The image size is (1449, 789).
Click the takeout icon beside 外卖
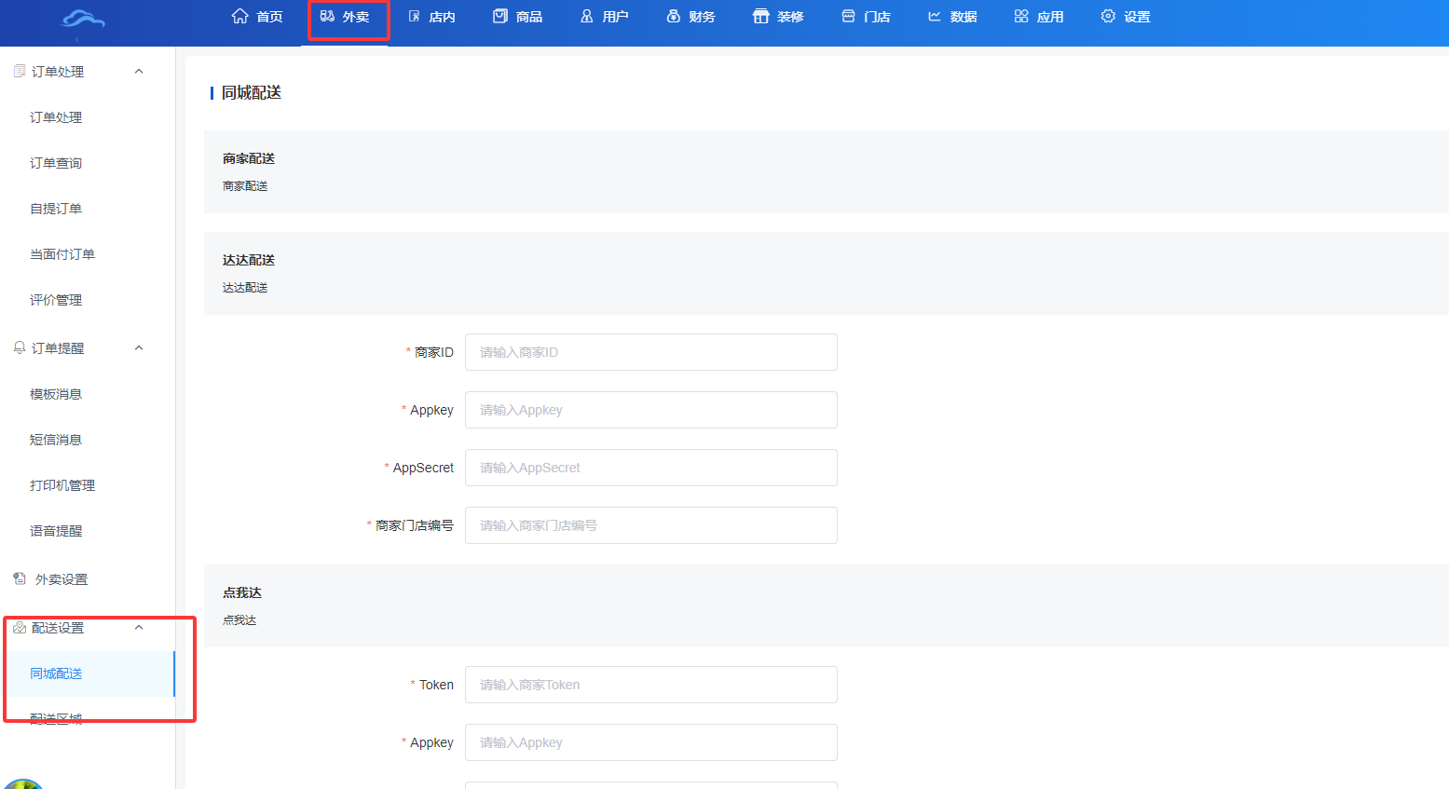coord(327,16)
